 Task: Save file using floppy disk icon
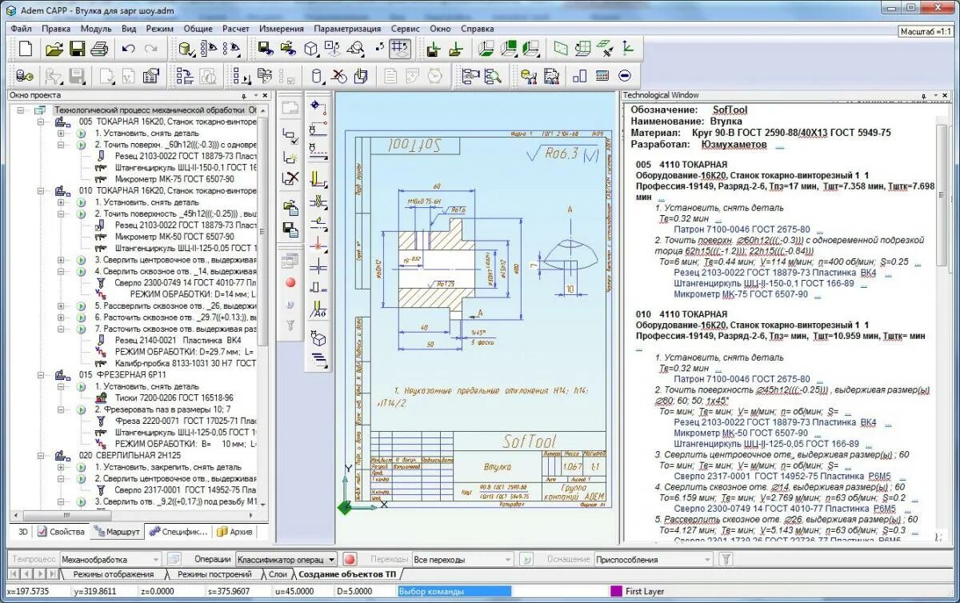(x=77, y=50)
